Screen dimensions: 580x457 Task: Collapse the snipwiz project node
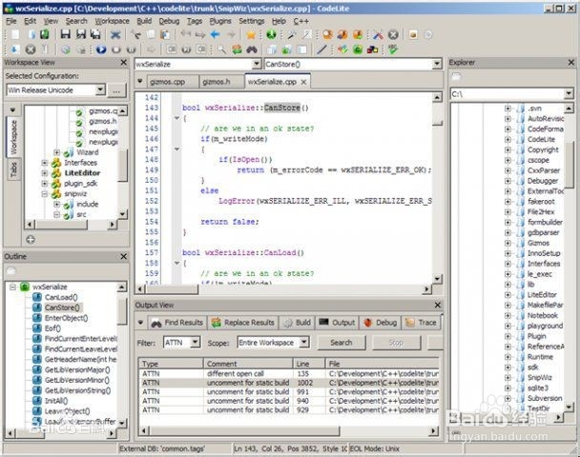tap(45, 194)
